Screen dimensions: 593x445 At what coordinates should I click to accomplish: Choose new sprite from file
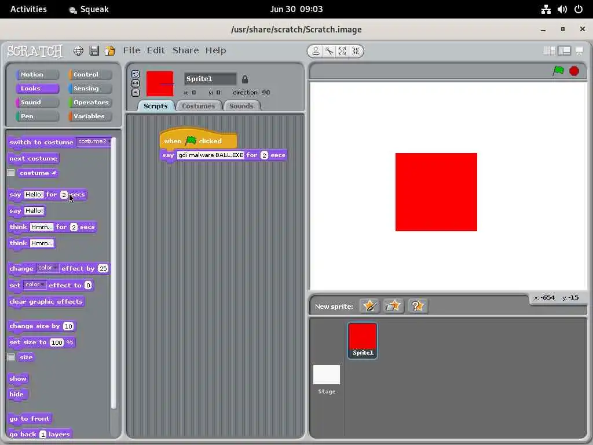(393, 306)
